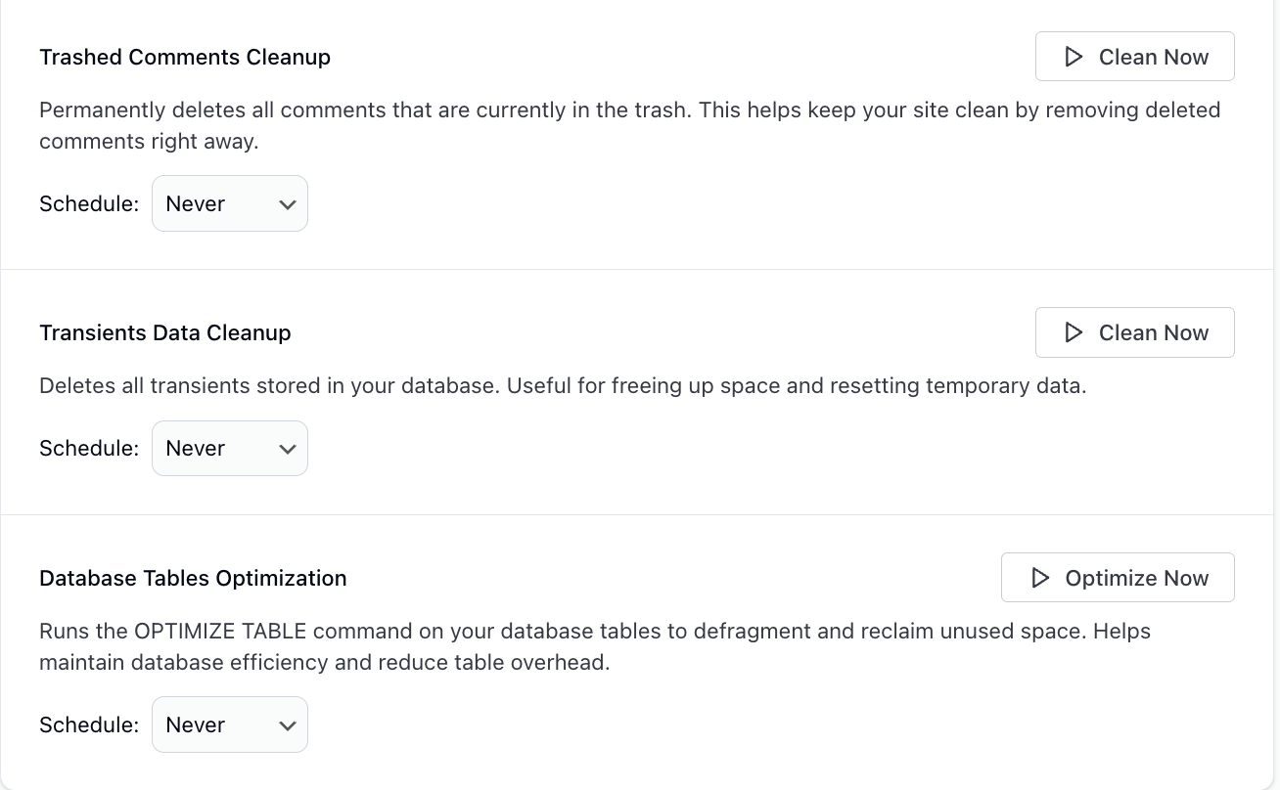Open Database Tables Optimization schedule dropdown

[229, 724]
